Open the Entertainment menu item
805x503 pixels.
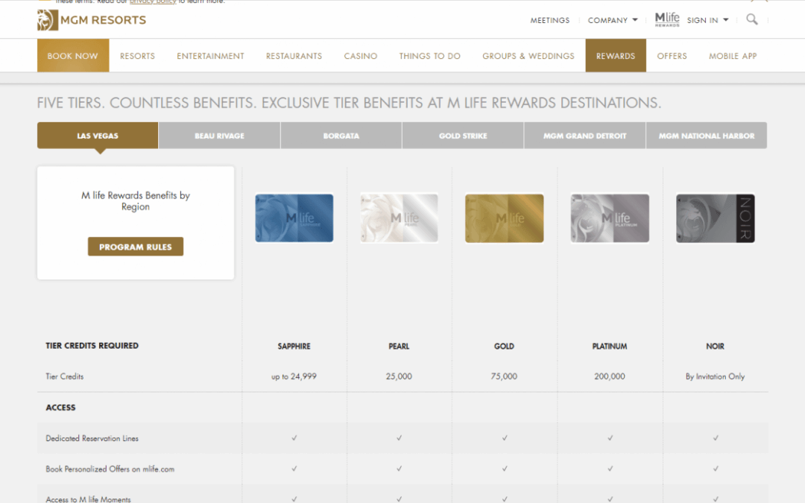click(x=210, y=56)
